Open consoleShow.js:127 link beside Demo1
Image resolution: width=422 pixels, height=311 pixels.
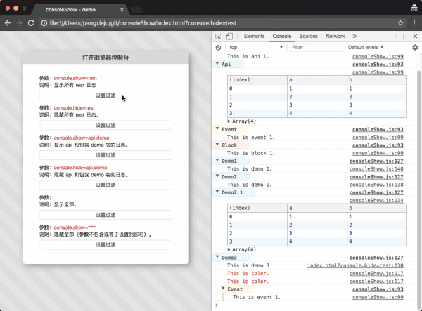tap(376, 161)
